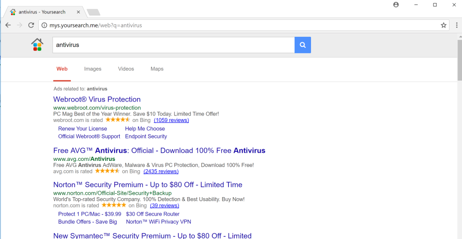The height and width of the screenshot is (239, 462).
Task: Open Norton (39 reviews) link
Action: pos(164,206)
